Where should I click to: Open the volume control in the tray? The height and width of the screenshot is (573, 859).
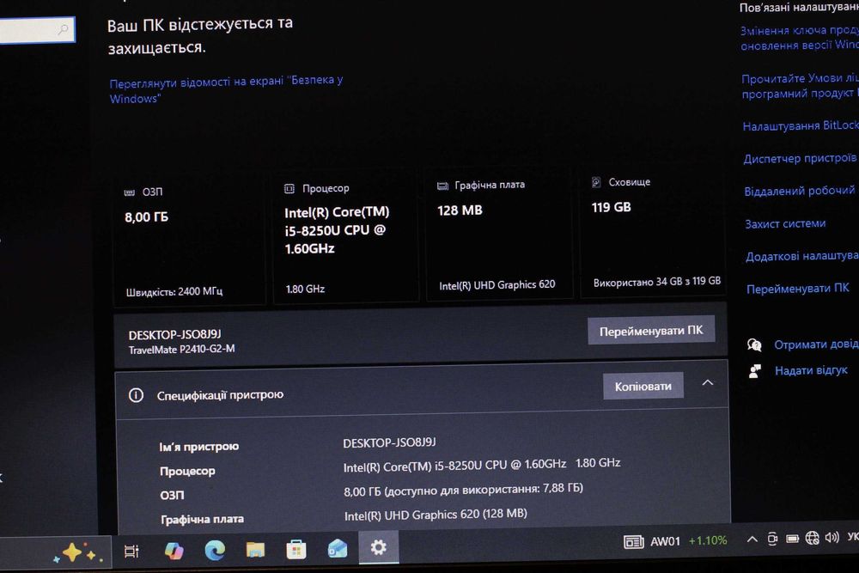tap(832, 538)
